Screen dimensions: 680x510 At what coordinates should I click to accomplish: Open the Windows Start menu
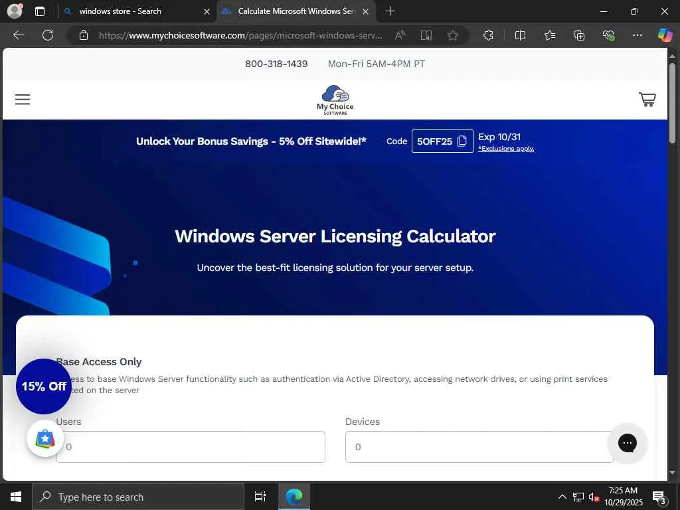[16, 497]
